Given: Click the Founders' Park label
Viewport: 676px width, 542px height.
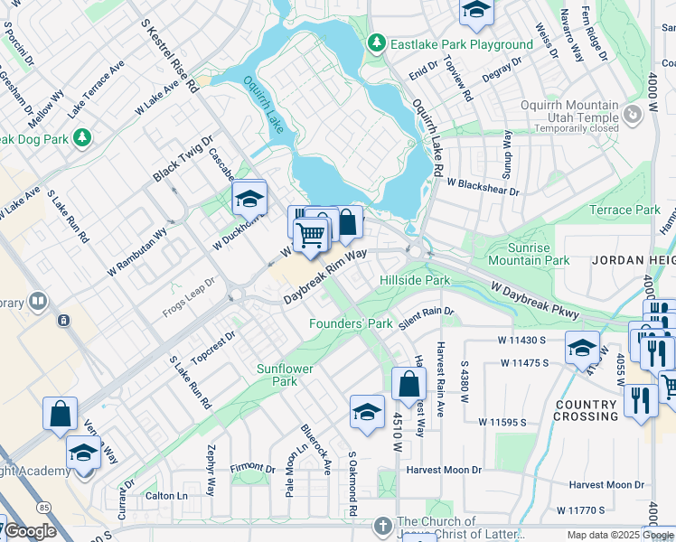Looking at the screenshot, I should pyautogui.click(x=351, y=323).
